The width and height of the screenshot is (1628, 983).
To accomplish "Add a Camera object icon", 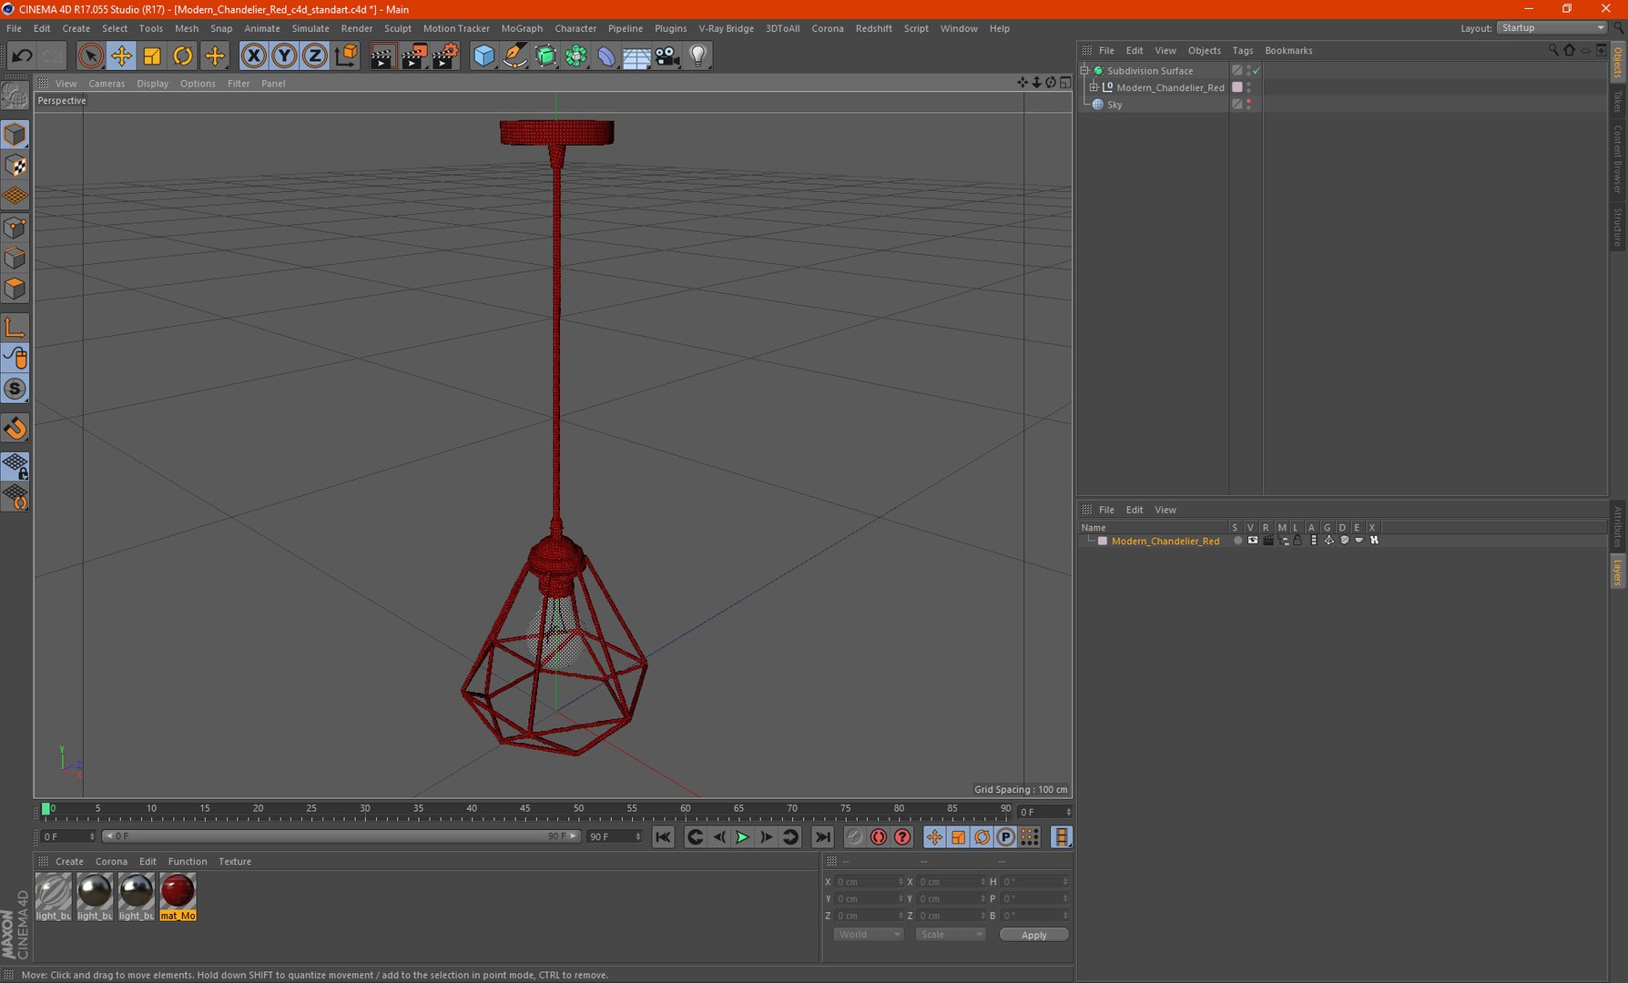I will point(667,56).
